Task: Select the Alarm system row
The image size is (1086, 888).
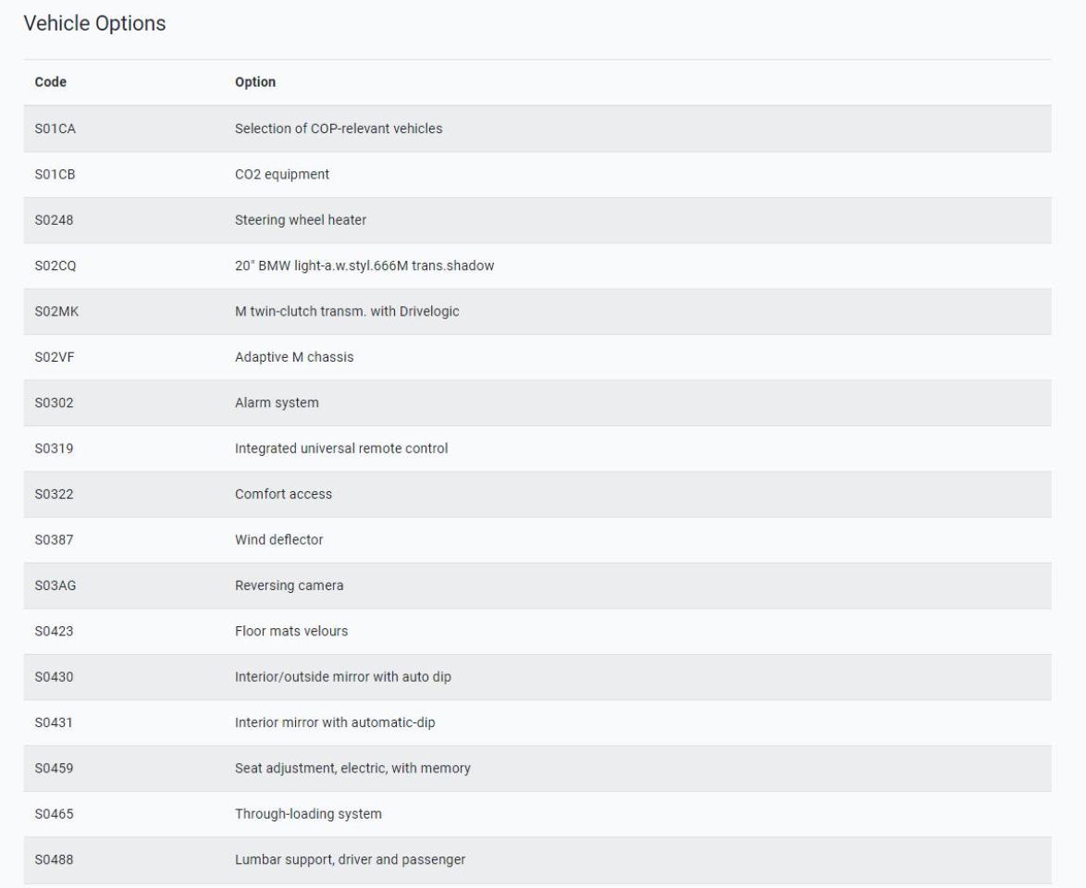Action: tap(537, 403)
